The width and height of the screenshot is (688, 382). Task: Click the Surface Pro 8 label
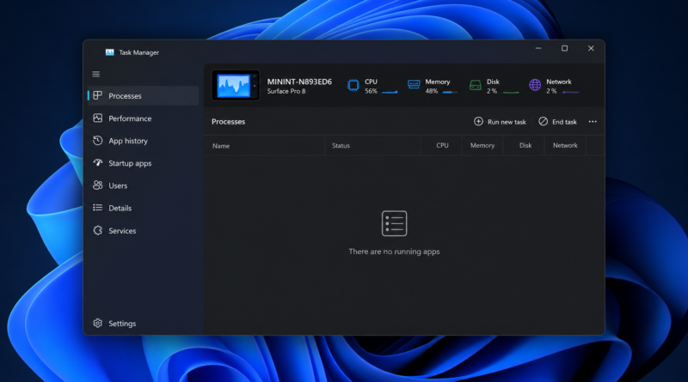[x=286, y=91]
